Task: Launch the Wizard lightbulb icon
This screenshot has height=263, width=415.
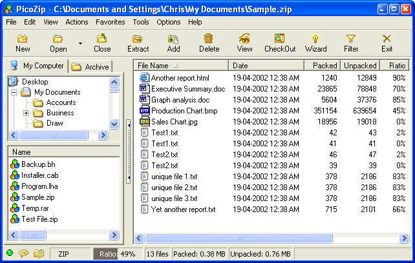Action: [x=315, y=39]
